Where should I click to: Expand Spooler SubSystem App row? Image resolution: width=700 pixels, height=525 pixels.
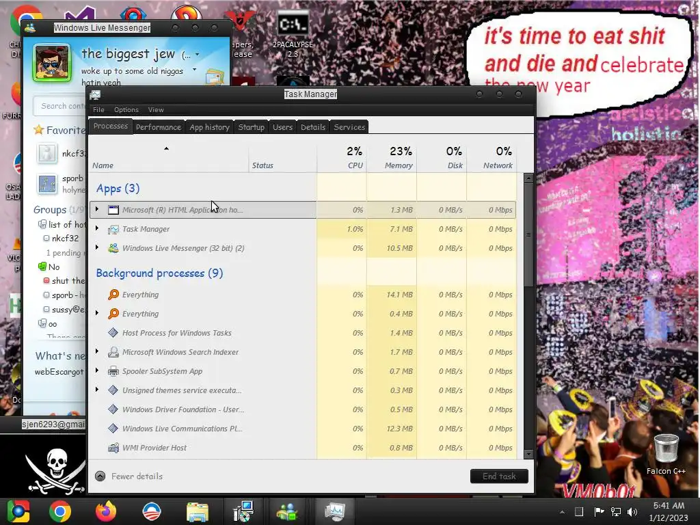coord(97,371)
